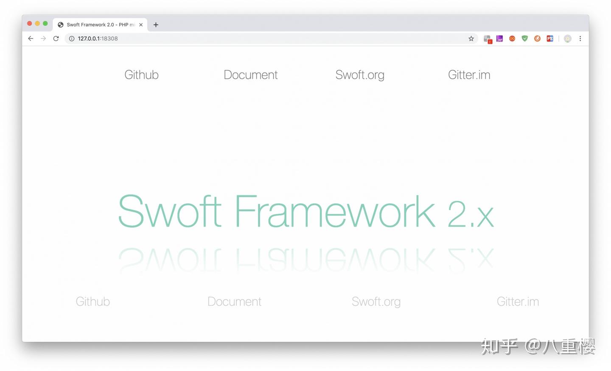Click the back navigation arrow

pyautogui.click(x=30, y=39)
